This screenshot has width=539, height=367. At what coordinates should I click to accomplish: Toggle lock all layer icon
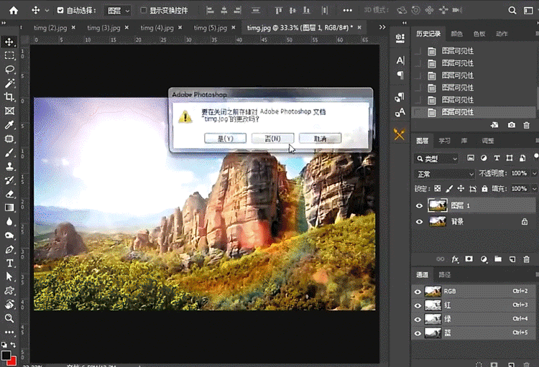(x=484, y=189)
